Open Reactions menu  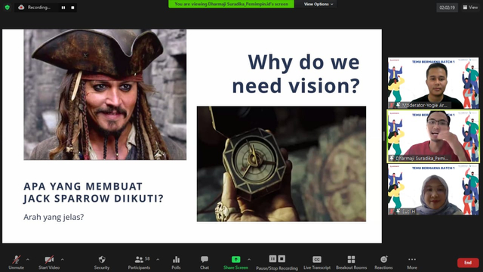[x=383, y=262]
